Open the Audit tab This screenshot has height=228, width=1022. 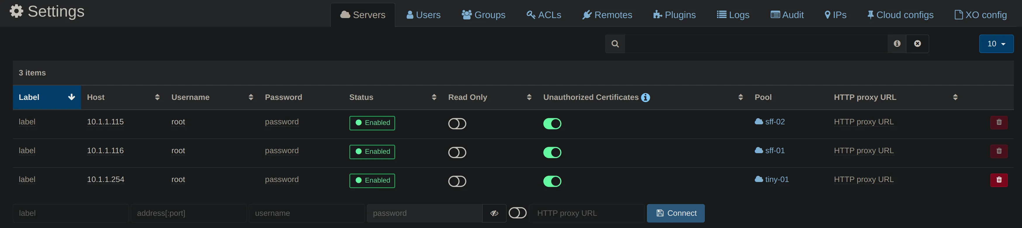click(787, 15)
